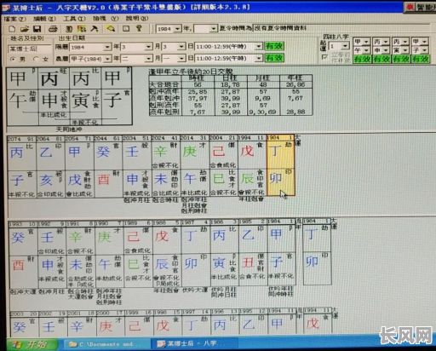Open 工具 menu
Screen dimensions: 436x351
point(74,19)
